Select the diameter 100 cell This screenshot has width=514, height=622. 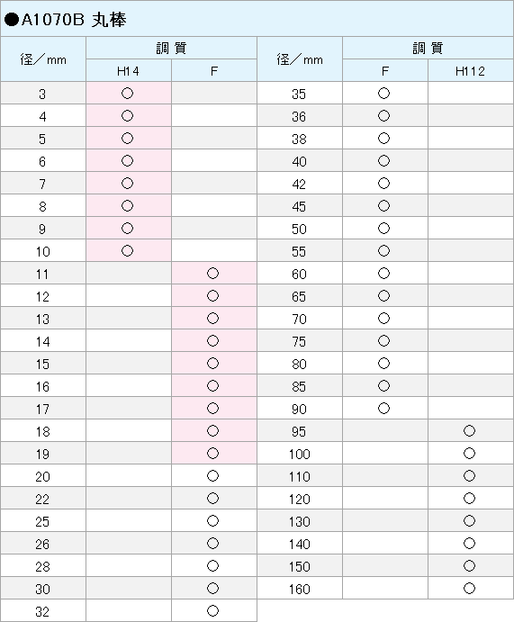pos(300,454)
